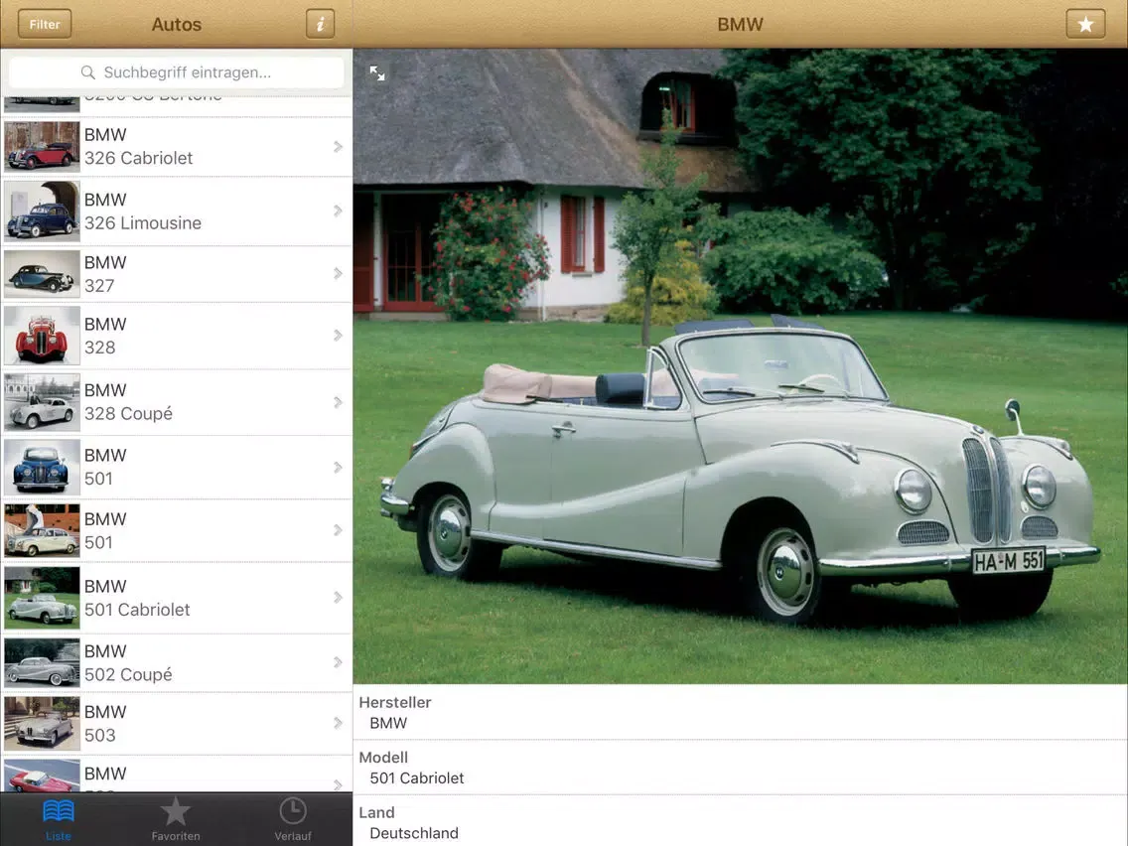Click the search magnifier icon
Screen dimensions: 1128x846
point(88,72)
